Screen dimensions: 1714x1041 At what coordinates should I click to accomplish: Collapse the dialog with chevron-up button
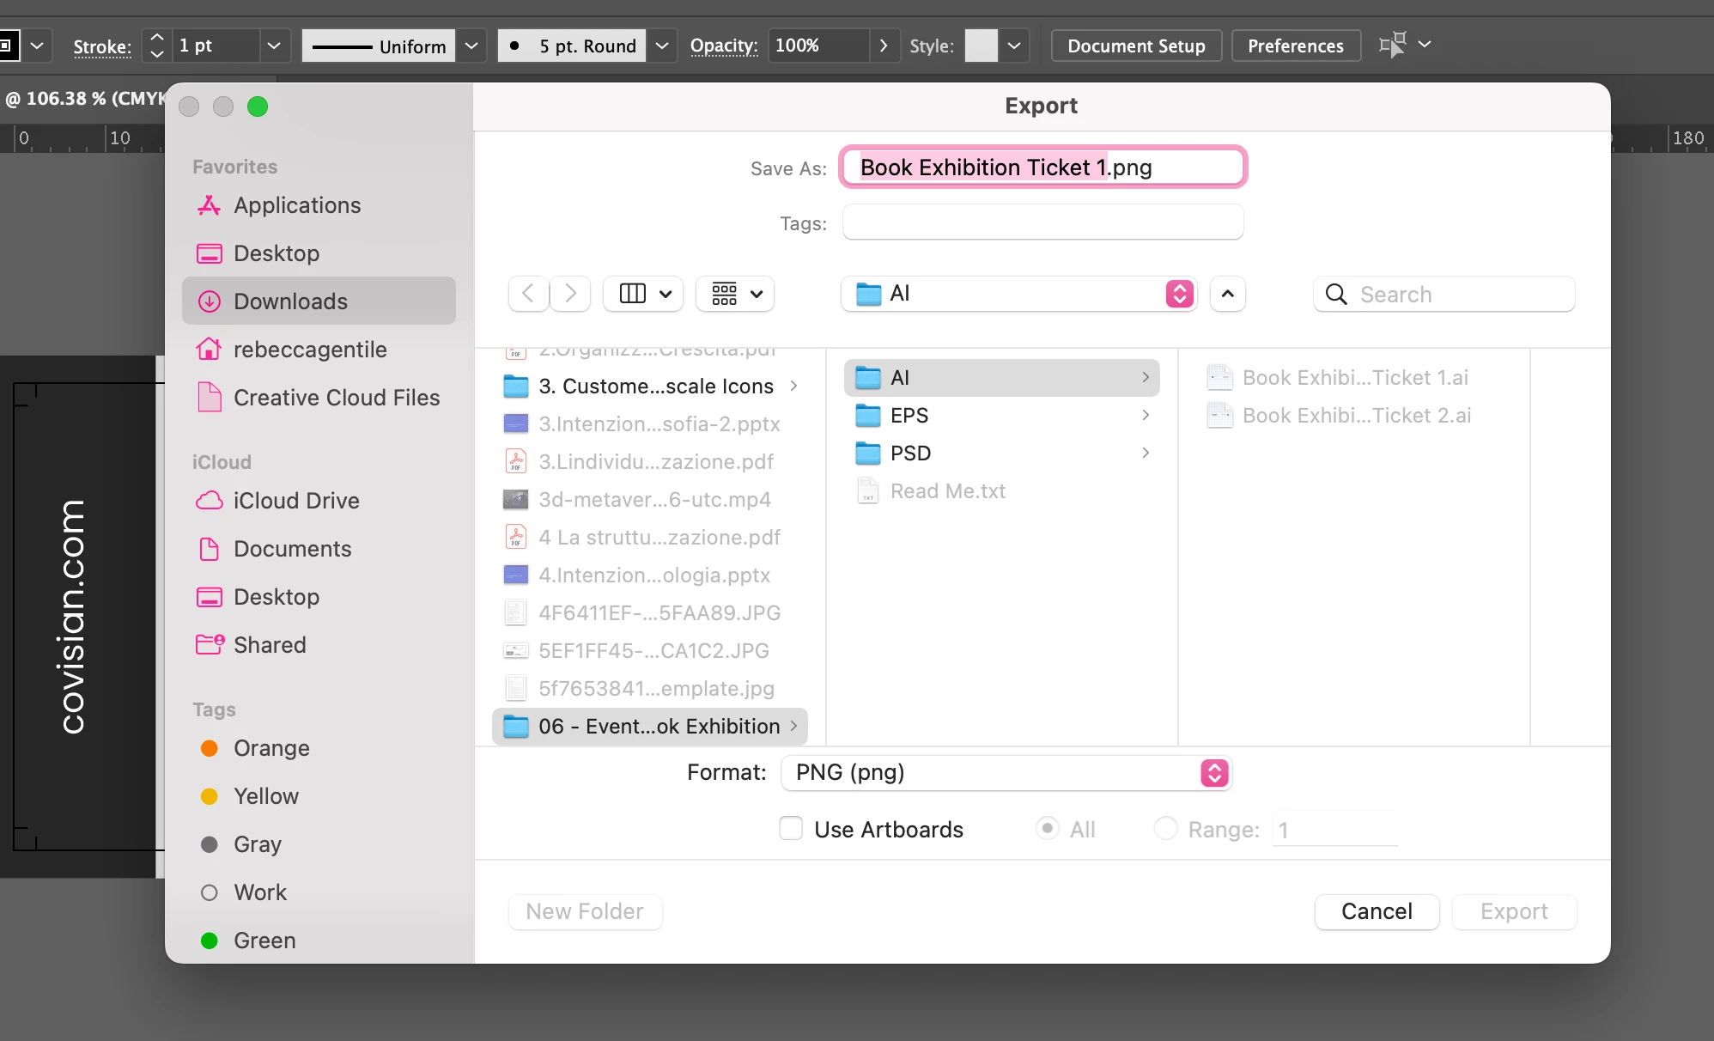(1228, 294)
